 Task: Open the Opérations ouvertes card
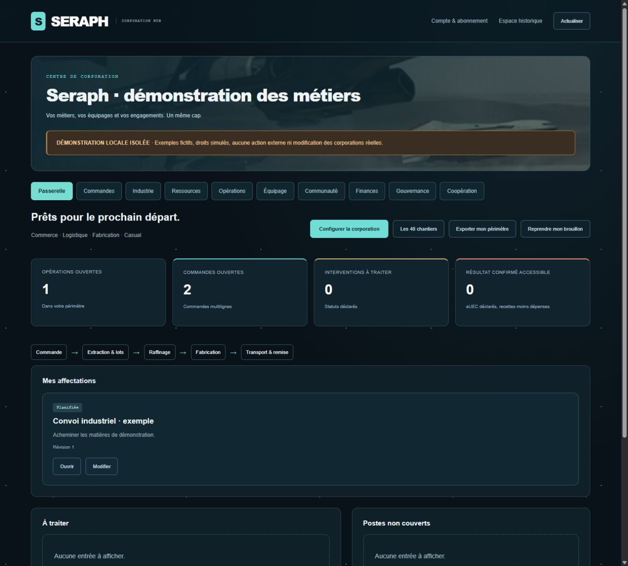click(x=98, y=292)
